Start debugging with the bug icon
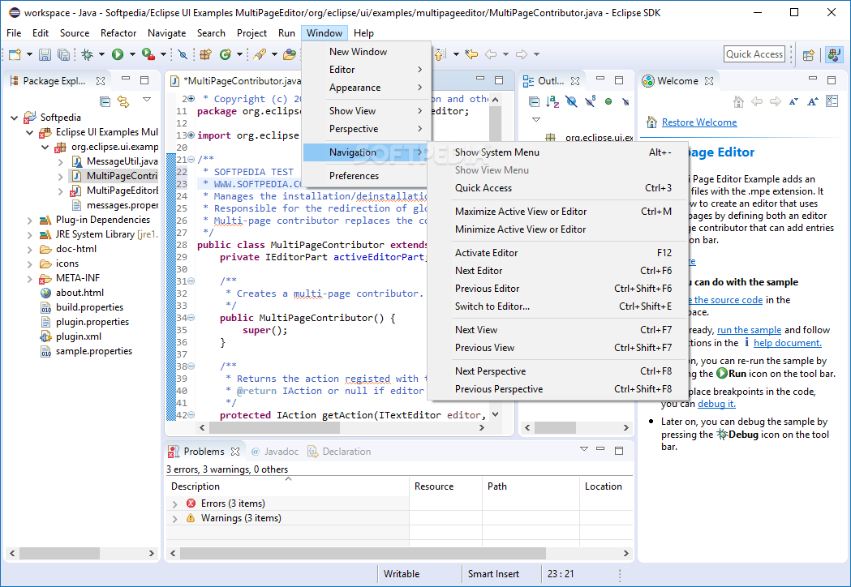This screenshot has width=851, height=587. [87, 54]
